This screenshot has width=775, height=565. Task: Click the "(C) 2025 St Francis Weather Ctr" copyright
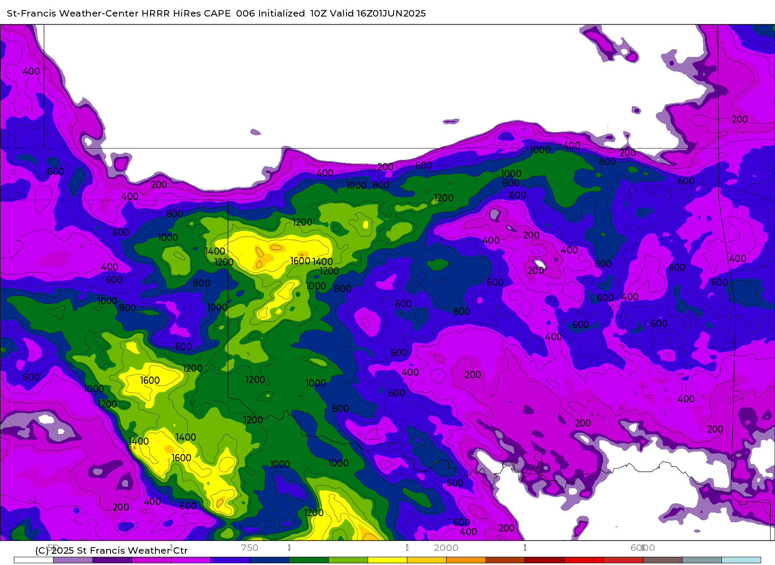coord(111,550)
